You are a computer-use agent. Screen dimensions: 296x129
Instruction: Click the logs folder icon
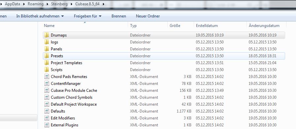(x=47, y=42)
